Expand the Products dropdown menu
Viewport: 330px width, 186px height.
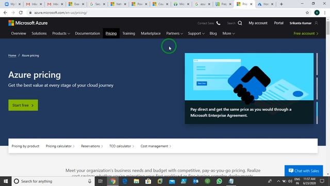coord(61,33)
